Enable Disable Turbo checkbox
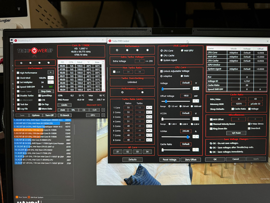 pyautogui.click(x=18, y=96)
